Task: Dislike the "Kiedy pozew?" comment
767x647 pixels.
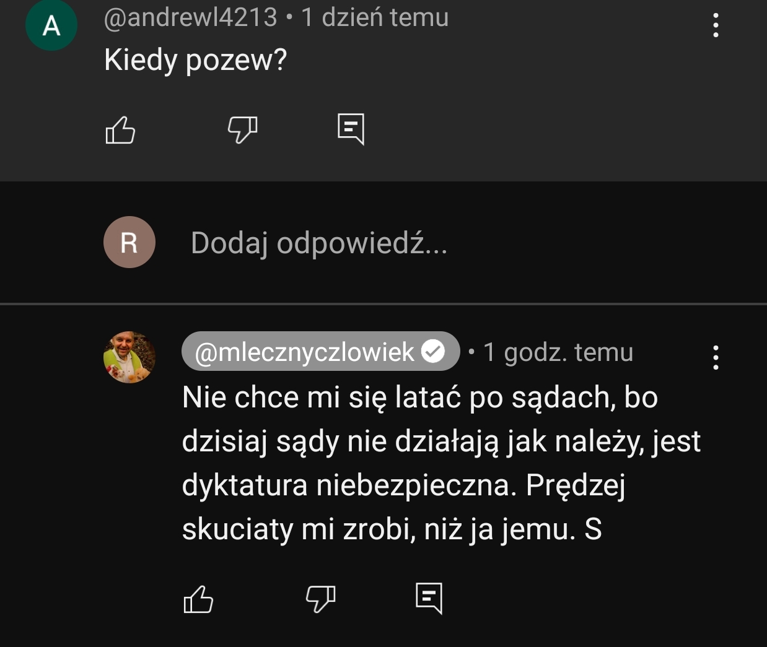Action: click(x=242, y=129)
